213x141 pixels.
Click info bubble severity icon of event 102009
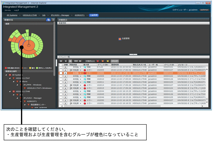(85, 76)
